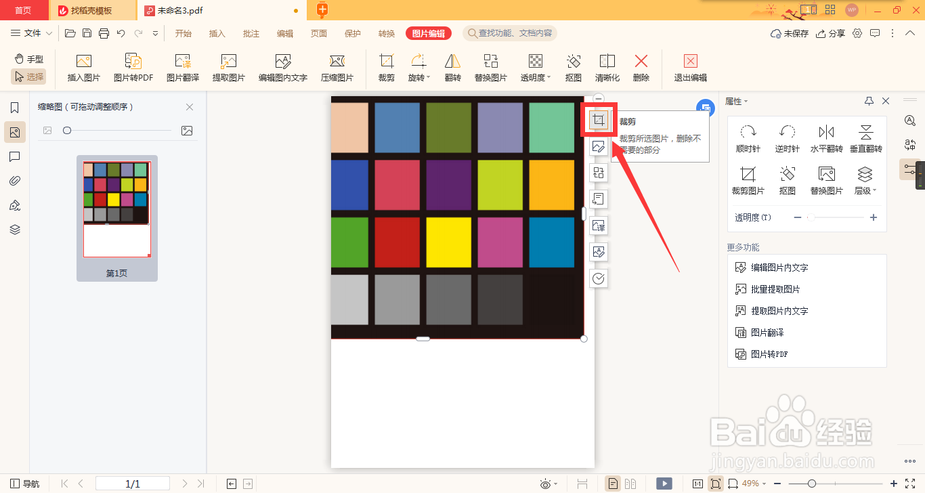
Task: Click the Save icon in quick toolbar
Action: point(87,33)
